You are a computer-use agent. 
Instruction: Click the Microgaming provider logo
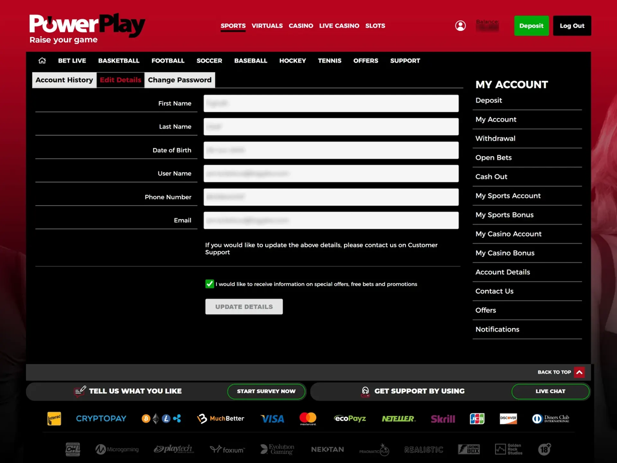point(117,449)
